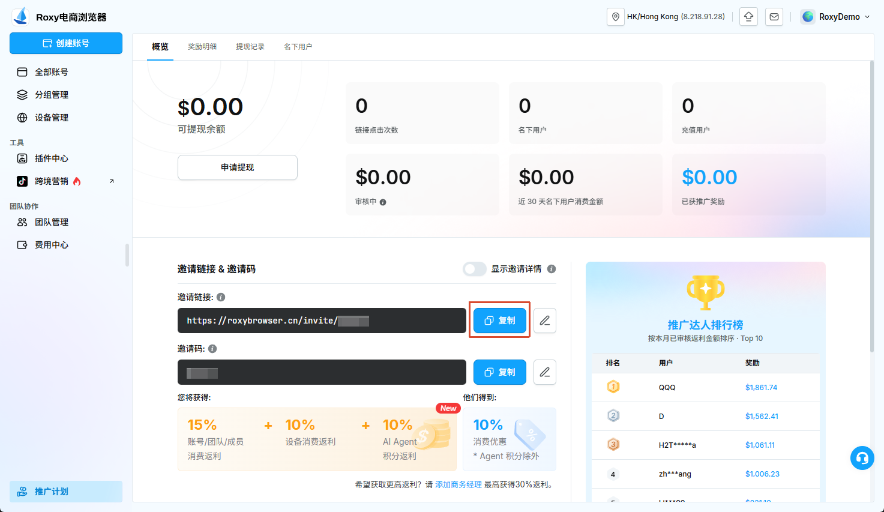Click the 申请提现 button
This screenshot has height=512, width=884.
[x=238, y=167]
